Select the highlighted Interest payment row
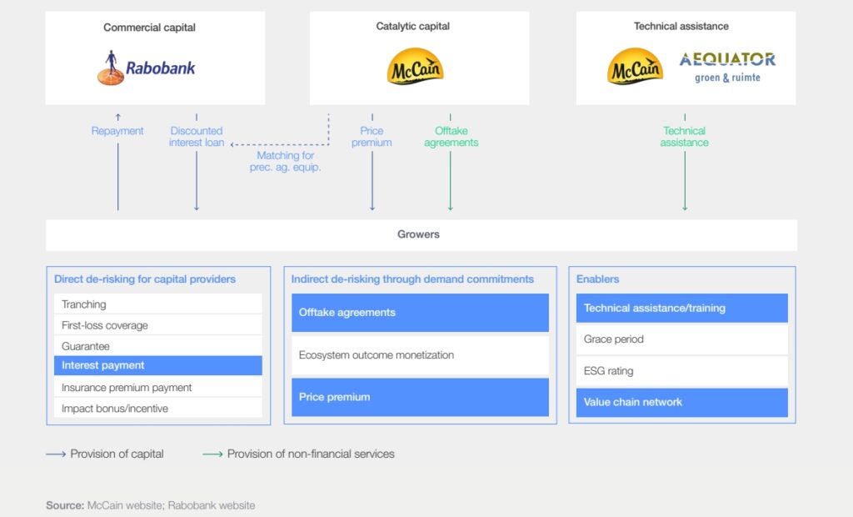853x517 pixels. tap(157, 365)
